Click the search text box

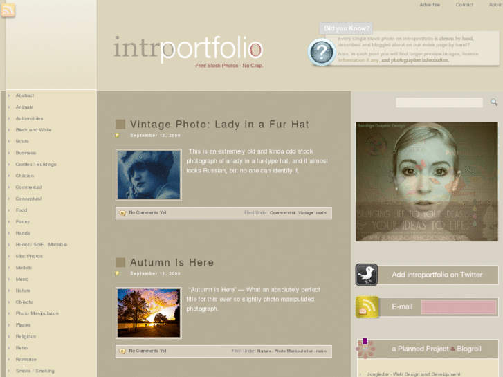[439, 102]
